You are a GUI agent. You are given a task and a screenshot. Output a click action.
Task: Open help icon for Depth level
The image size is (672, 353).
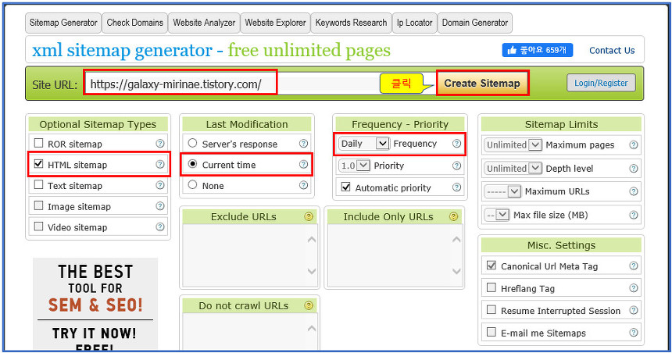634,169
